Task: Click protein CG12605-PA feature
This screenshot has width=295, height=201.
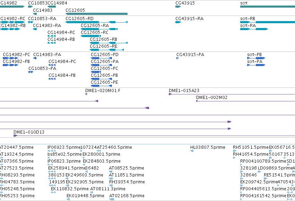Action: pyautogui.click(x=102, y=65)
